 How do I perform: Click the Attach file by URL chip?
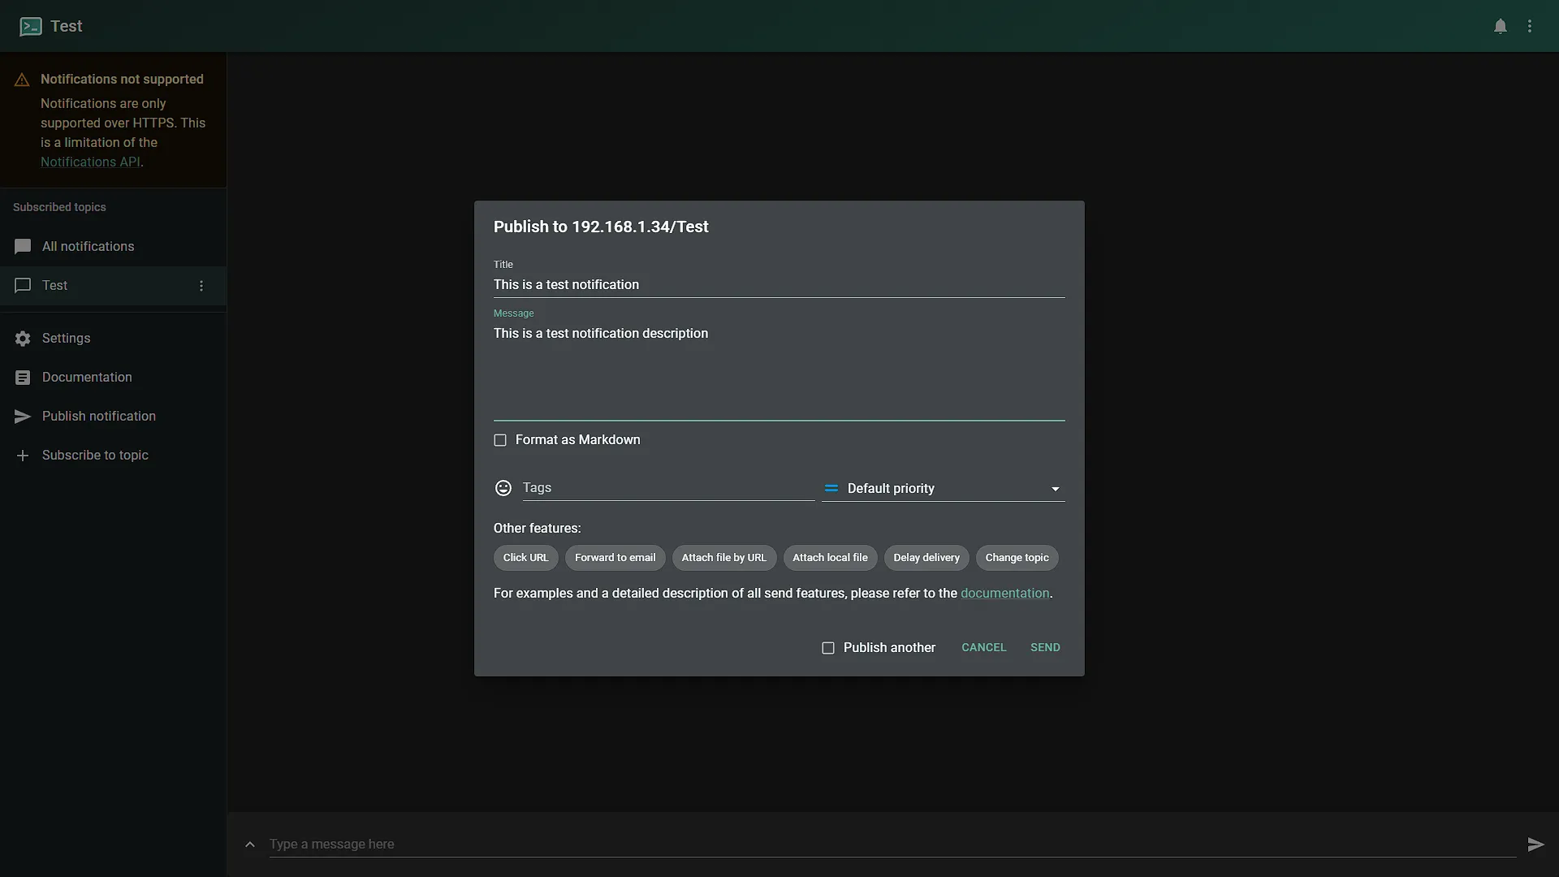pyautogui.click(x=724, y=558)
